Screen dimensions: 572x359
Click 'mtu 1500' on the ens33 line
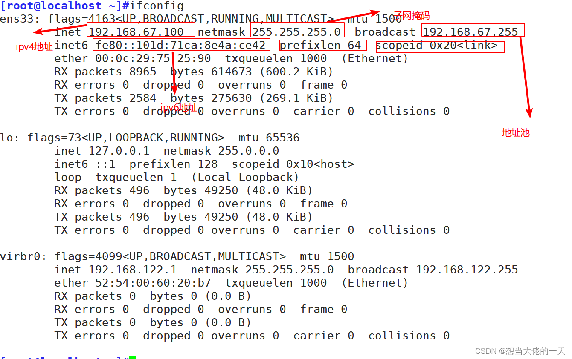point(375,19)
